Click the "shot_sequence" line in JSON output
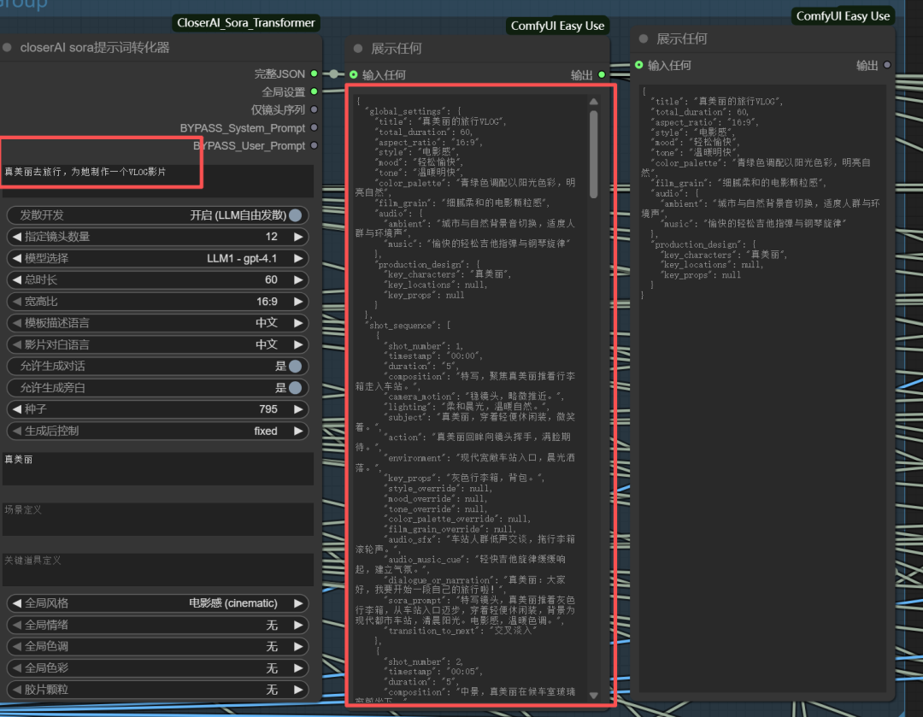Image resolution: width=923 pixels, height=717 pixels. pyautogui.click(x=408, y=326)
